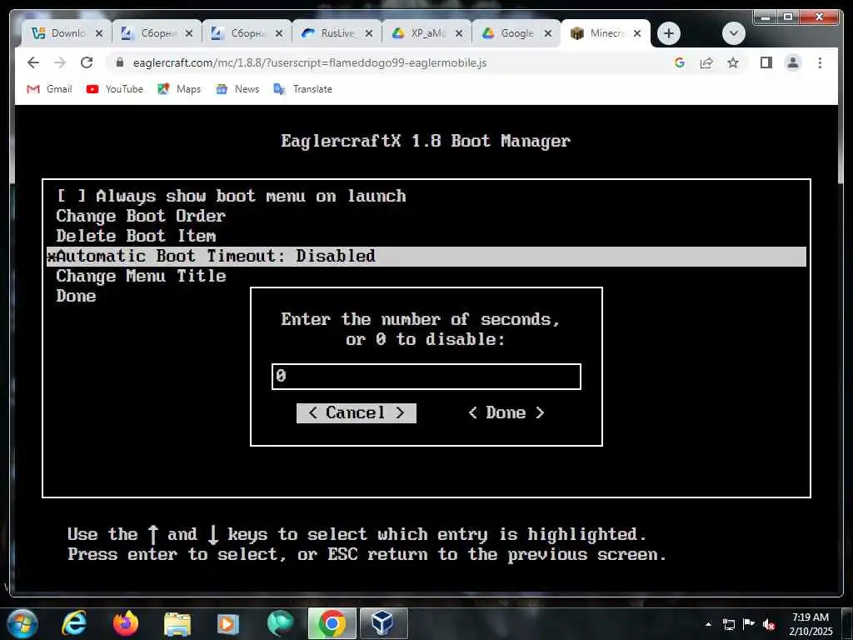Close the Minecraft tab
This screenshot has width=853, height=640.
637,33
